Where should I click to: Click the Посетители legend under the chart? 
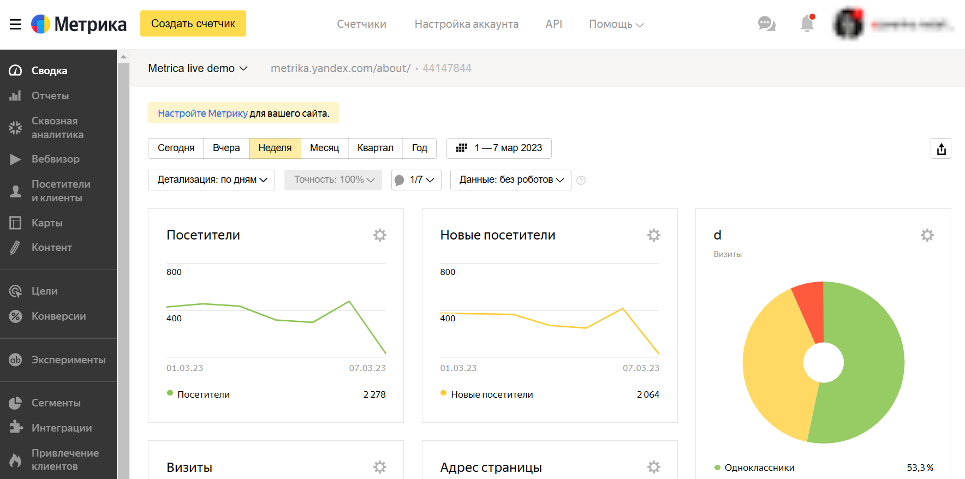[198, 394]
